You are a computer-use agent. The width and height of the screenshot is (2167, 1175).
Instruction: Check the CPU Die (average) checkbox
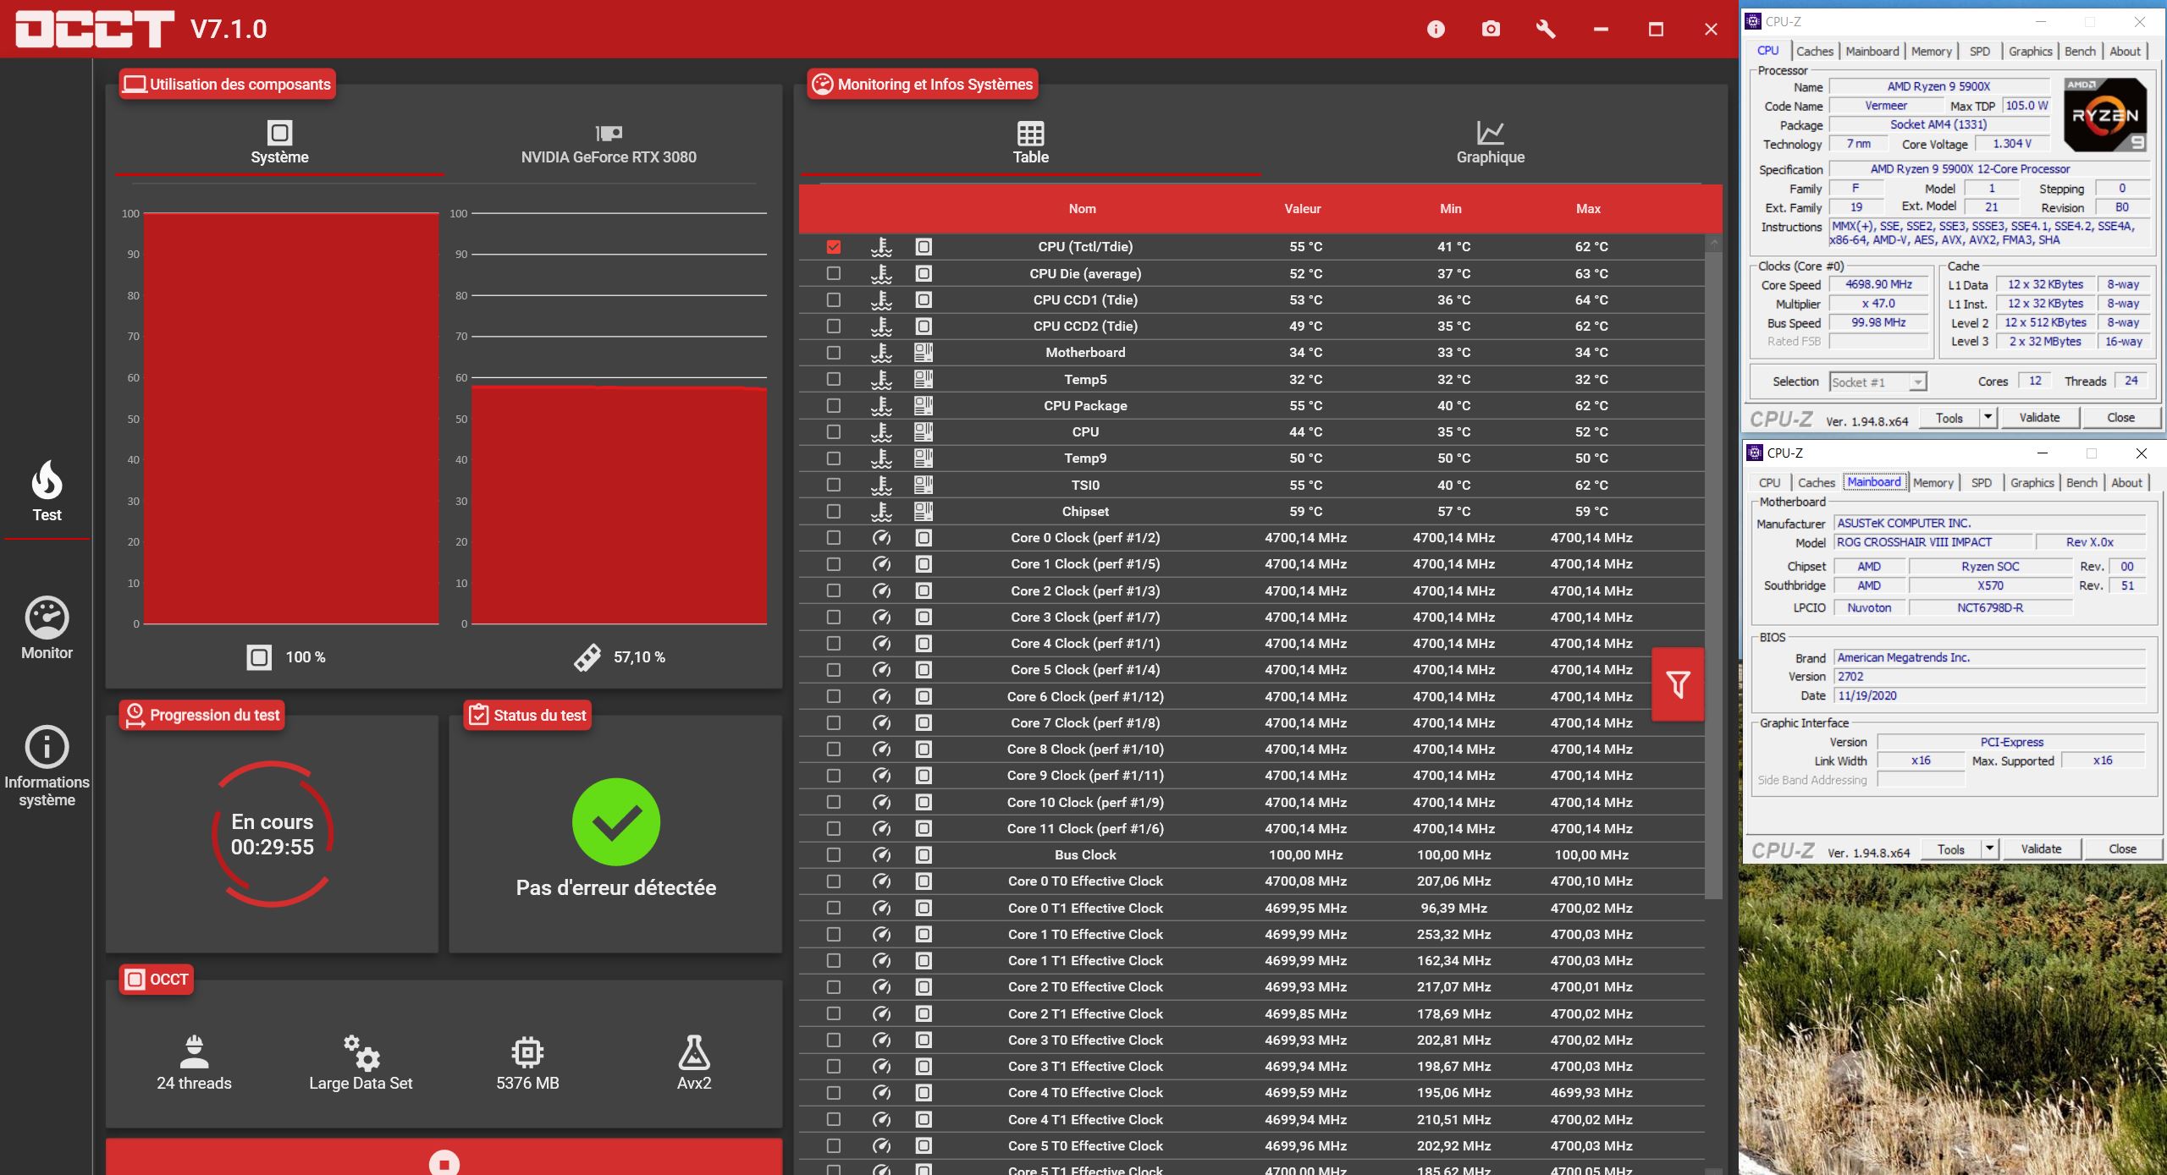(834, 273)
